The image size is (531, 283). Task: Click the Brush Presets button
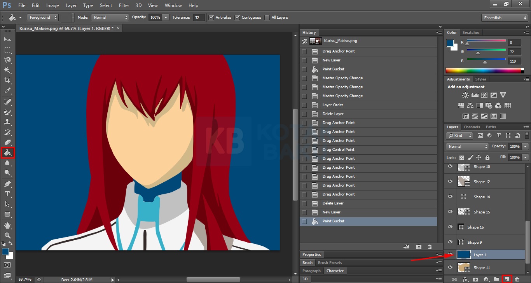(x=330, y=262)
